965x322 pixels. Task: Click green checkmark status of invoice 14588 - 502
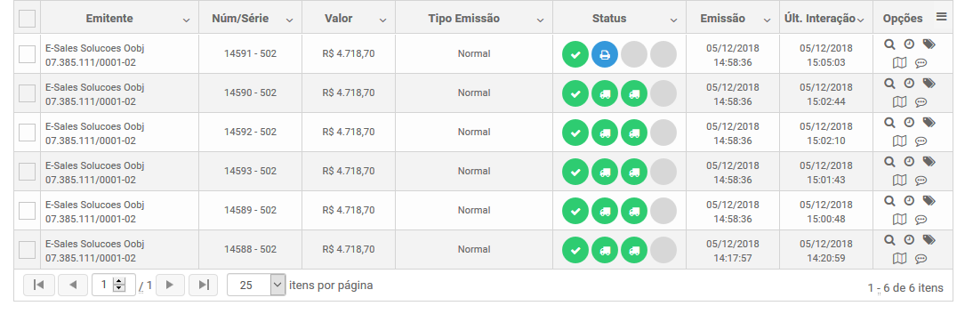tap(575, 250)
